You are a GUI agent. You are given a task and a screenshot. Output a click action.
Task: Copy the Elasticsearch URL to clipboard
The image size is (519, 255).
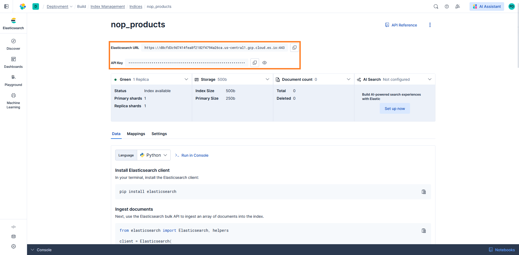point(294,48)
